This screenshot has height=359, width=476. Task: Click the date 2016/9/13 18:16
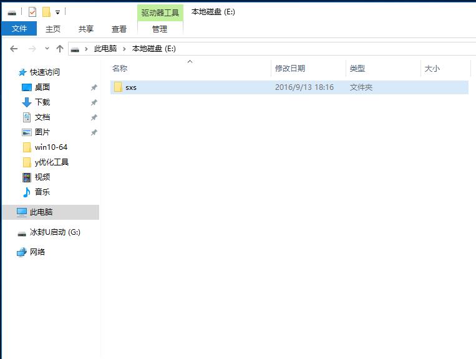pyautogui.click(x=304, y=87)
